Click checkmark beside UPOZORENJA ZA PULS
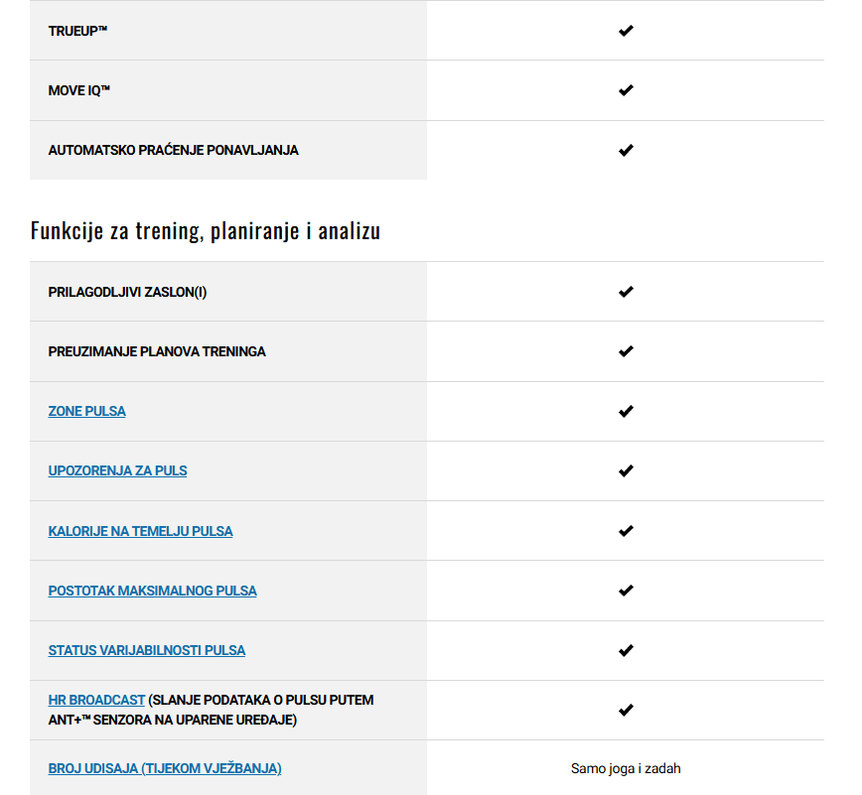 (x=626, y=470)
